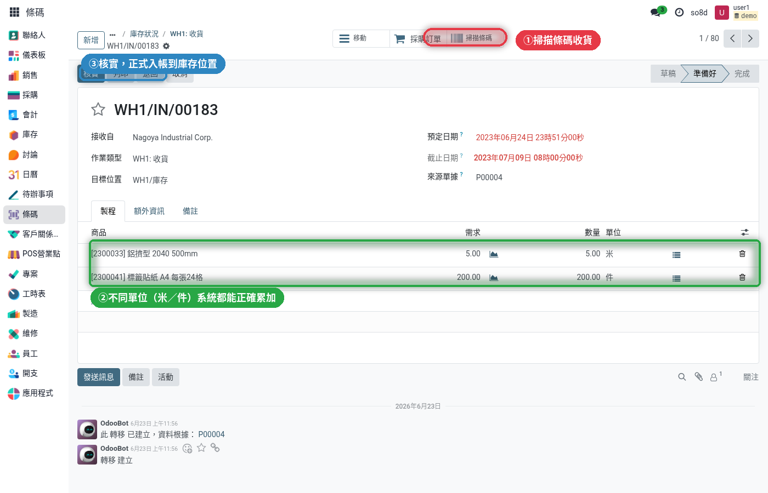Follow WH1: 收貨 breadcrumb link

[187, 34]
